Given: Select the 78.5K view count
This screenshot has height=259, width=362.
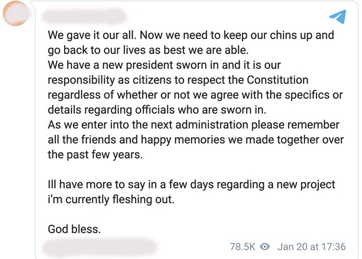Looking at the screenshot, I should point(243,247).
